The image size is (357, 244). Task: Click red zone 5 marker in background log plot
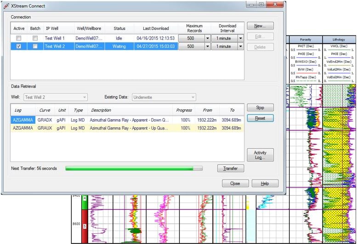coord(85,226)
